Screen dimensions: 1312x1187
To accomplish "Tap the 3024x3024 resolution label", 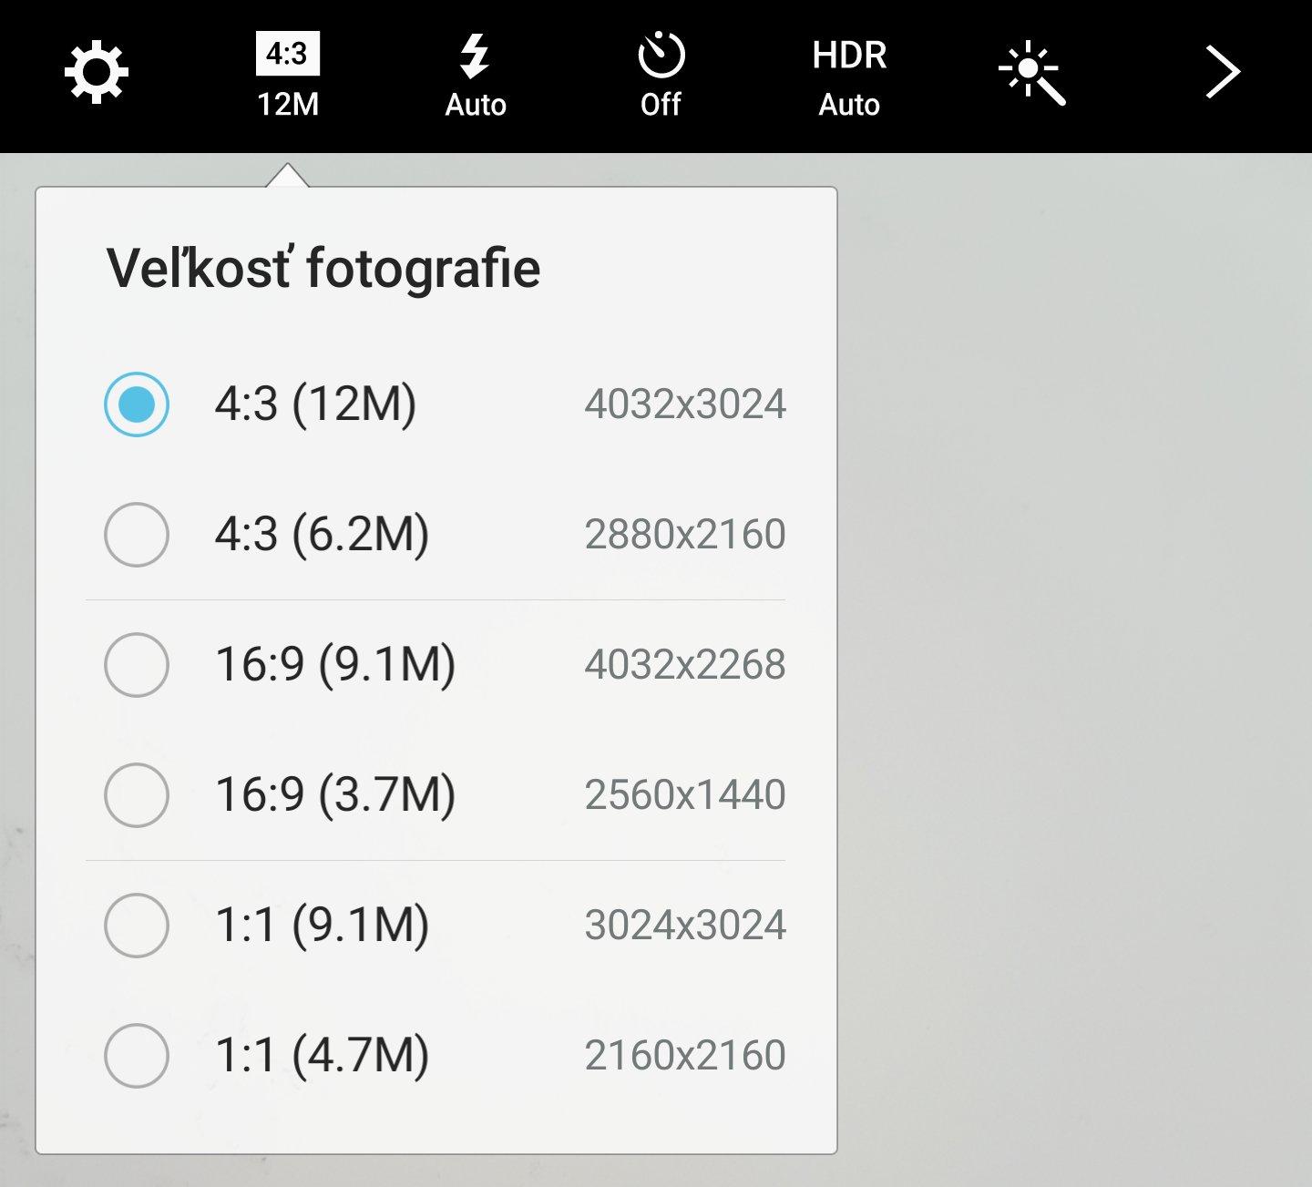I will [684, 926].
